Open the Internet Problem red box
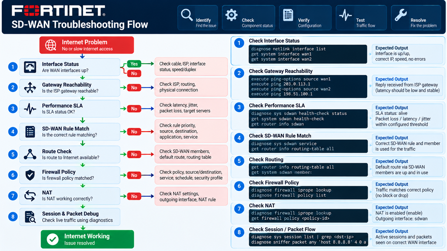 (87, 45)
